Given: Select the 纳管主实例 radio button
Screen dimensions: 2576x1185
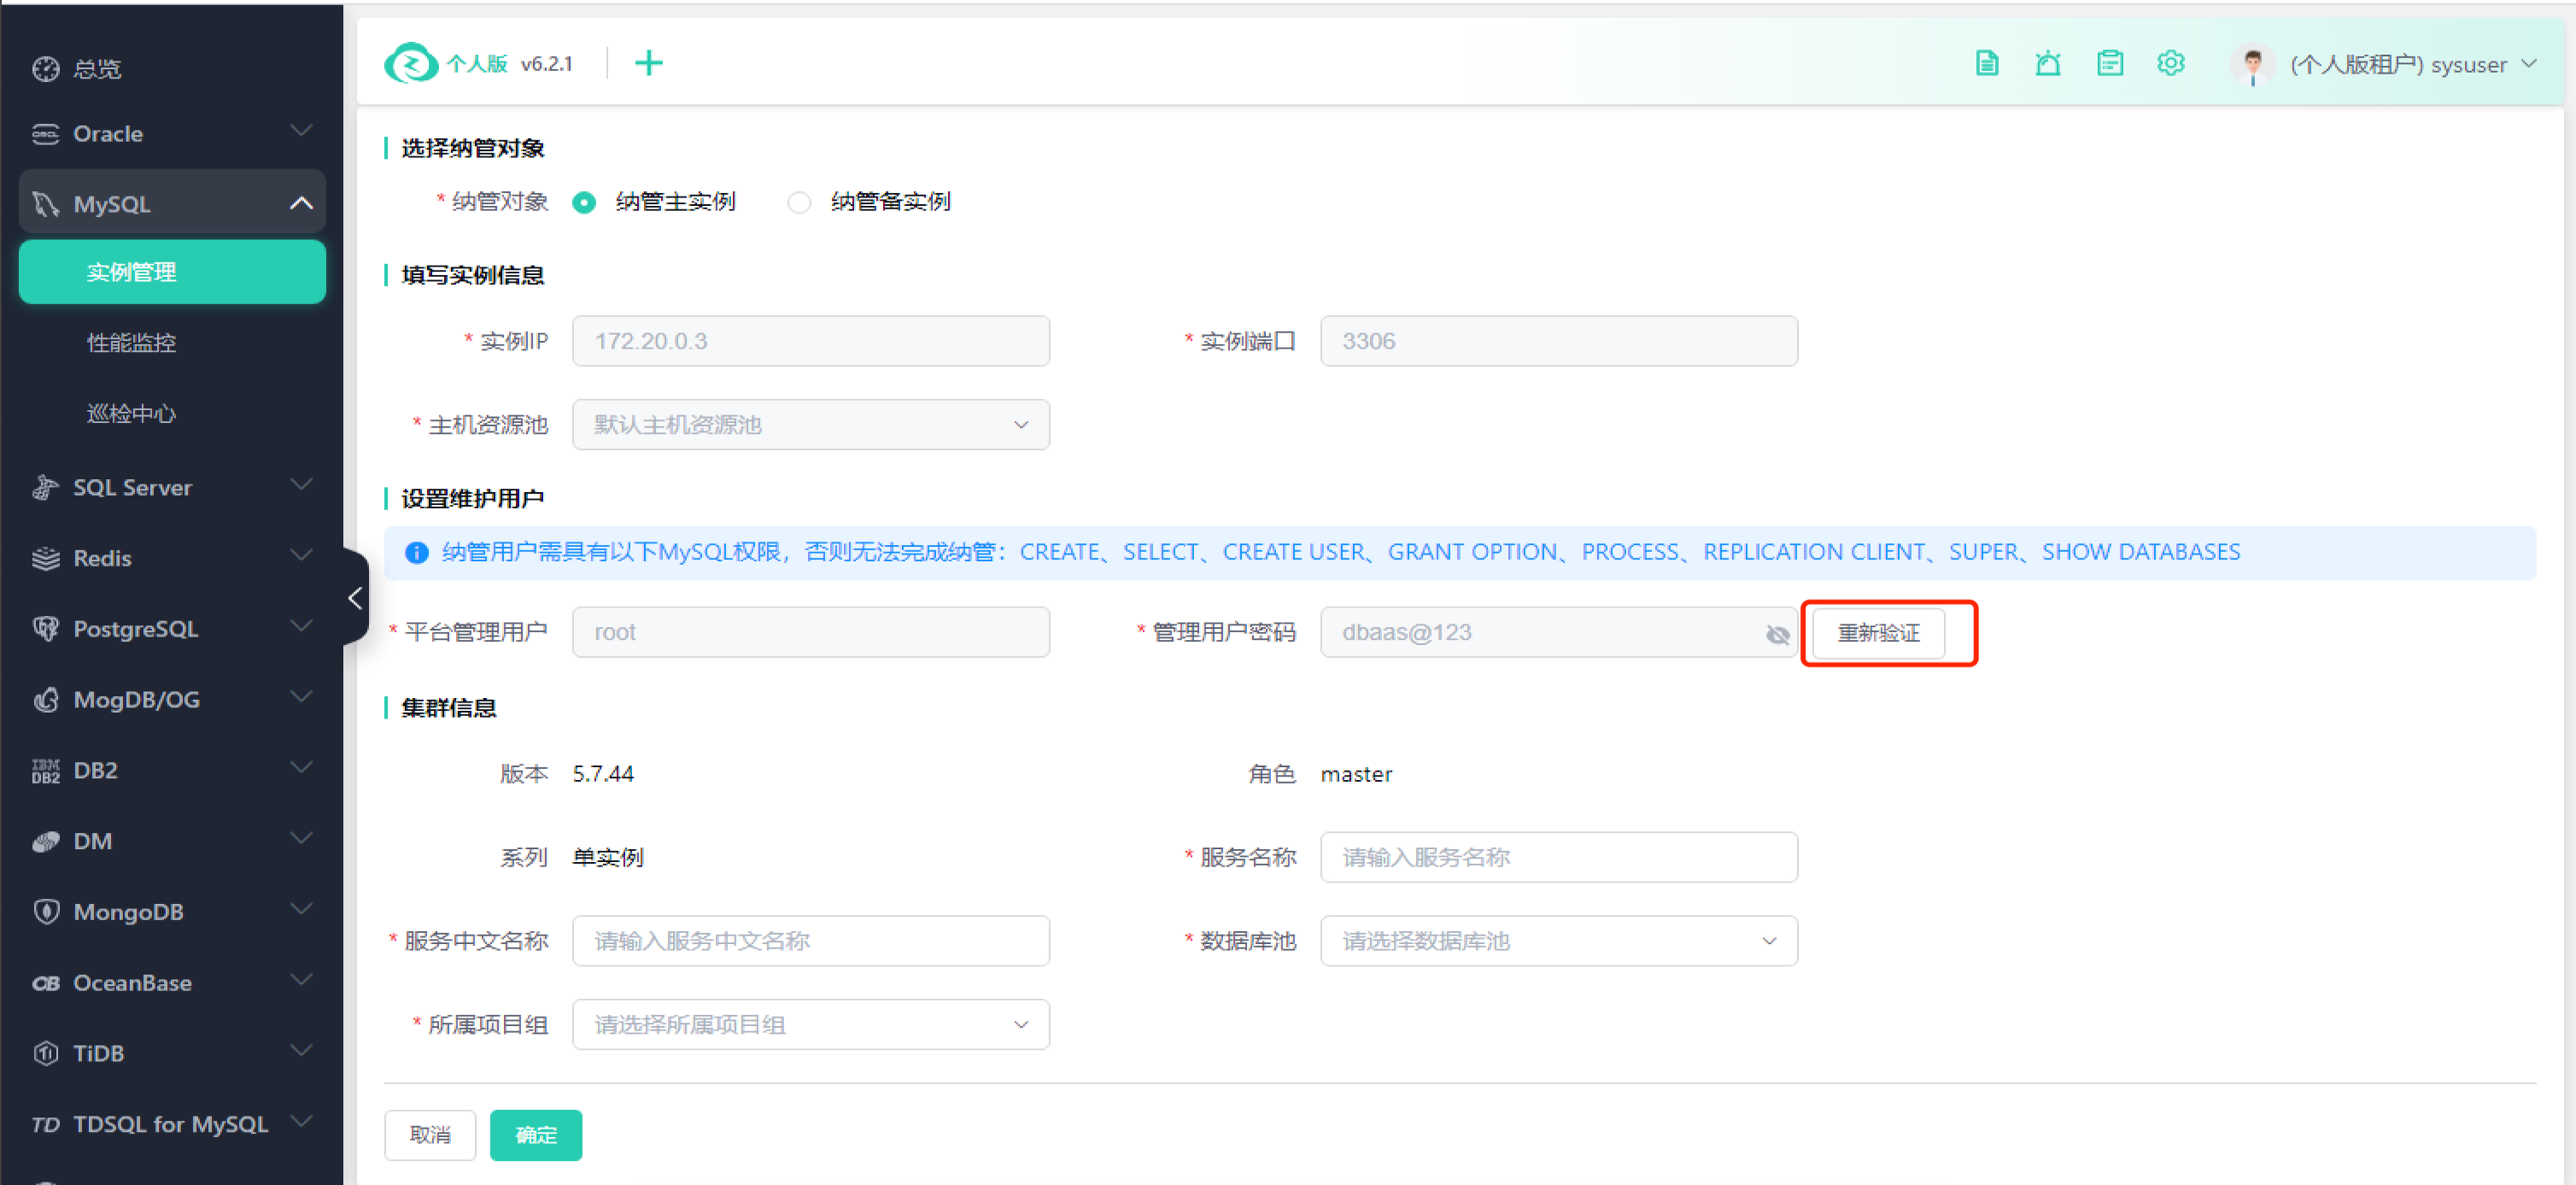Looking at the screenshot, I should (x=584, y=202).
